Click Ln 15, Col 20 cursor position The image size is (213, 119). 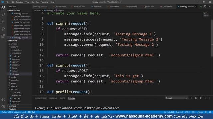tap(169, 112)
